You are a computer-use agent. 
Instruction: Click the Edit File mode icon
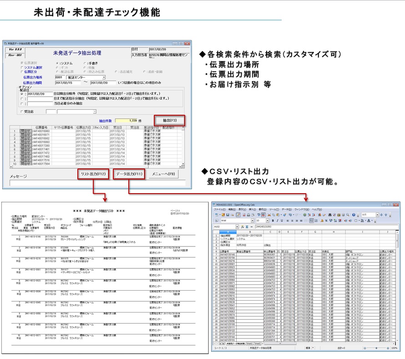[x=238, y=215]
